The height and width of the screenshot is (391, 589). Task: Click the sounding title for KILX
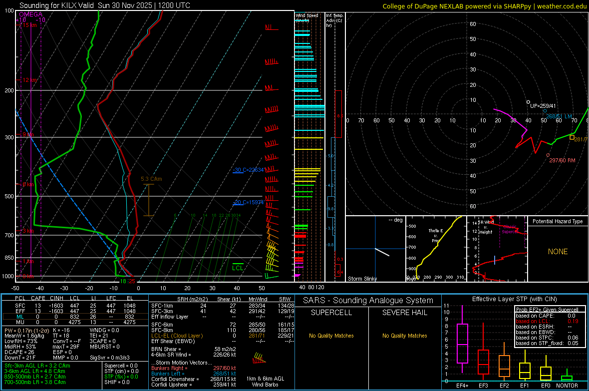[104, 5]
